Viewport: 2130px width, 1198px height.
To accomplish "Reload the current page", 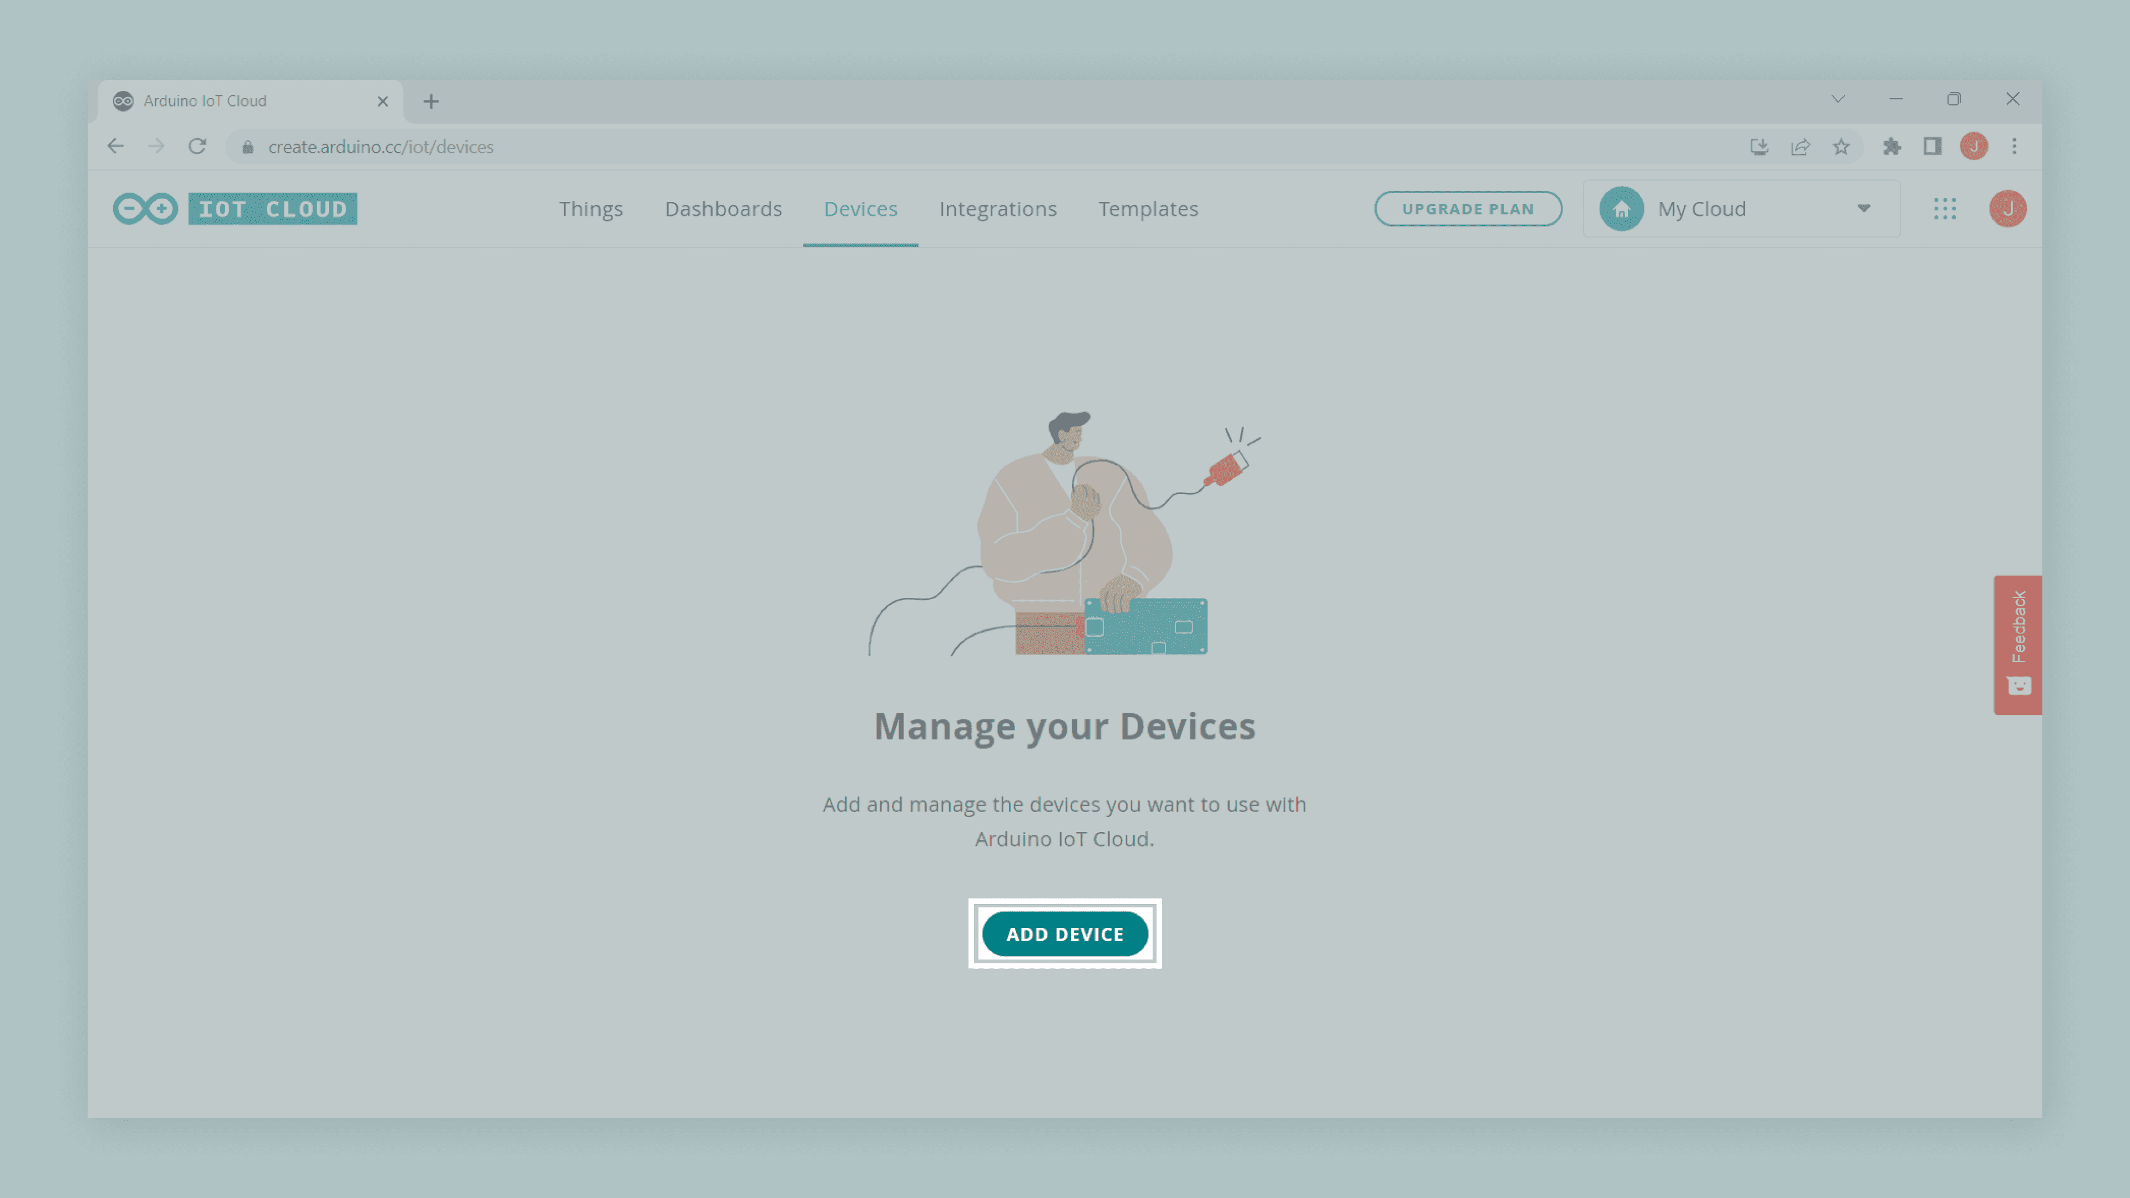I will point(197,146).
